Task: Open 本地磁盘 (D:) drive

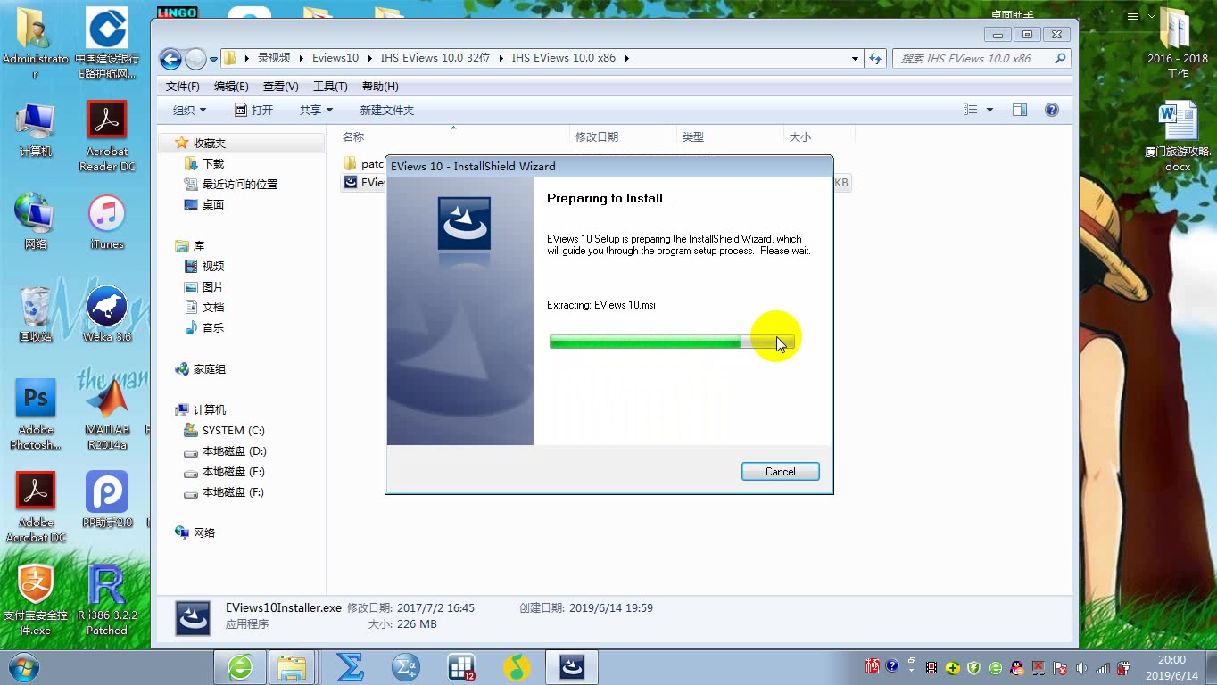Action: pos(234,451)
